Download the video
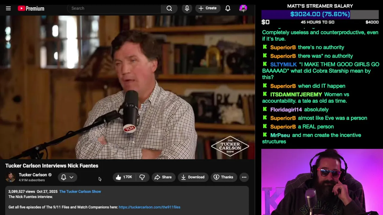 click(193, 177)
